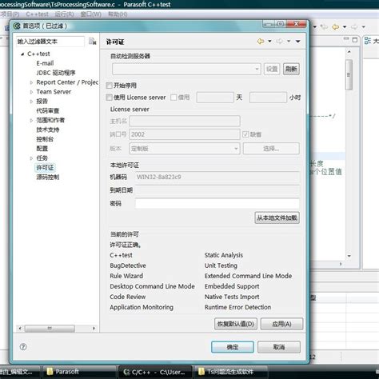
Task: Click inside the filter text input box
Action: (50, 42)
